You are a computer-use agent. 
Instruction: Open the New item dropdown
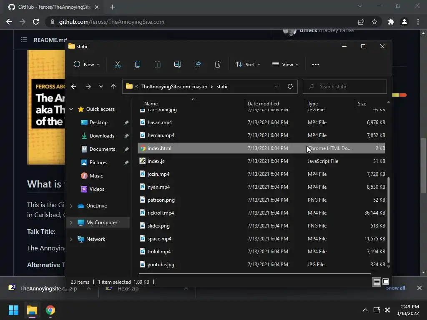[x=87, y=65]
